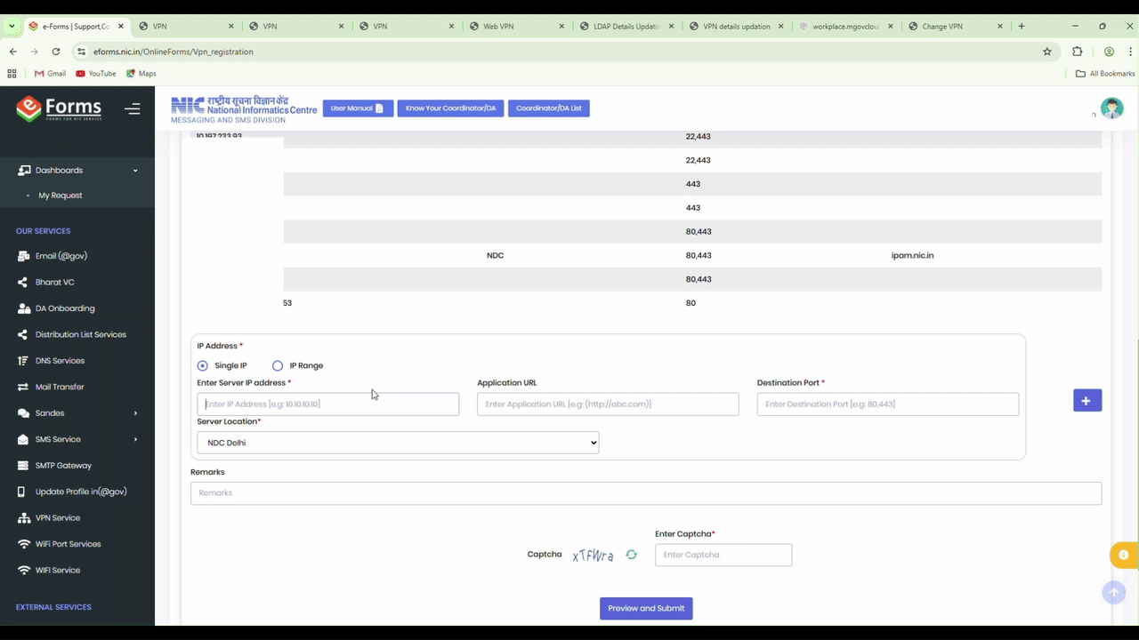Click the scroll-to-top arrow

tap(1113, 592)
